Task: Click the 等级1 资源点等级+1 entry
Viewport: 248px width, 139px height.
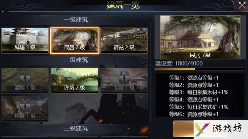Action: click(x=194, y=78)
